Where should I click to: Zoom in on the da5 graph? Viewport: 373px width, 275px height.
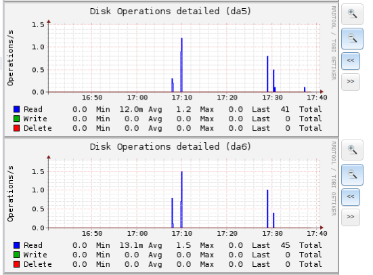352,14
